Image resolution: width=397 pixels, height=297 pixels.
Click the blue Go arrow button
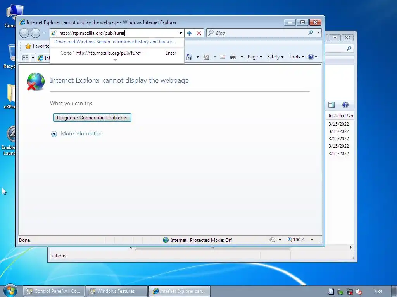pos(189,33)
